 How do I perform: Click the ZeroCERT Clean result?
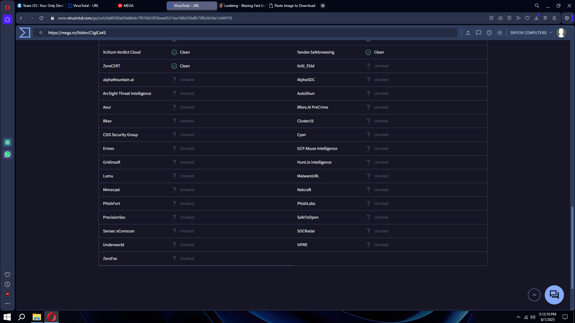pos(185,66)
